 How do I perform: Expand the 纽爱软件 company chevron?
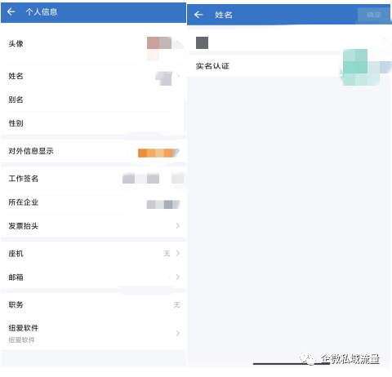177,333
